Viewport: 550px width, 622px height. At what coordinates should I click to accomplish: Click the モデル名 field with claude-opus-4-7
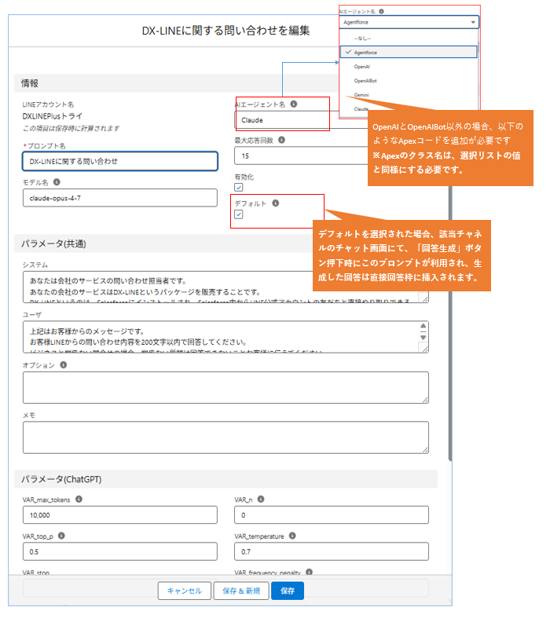pyautogui.click(x=120, y=198)
